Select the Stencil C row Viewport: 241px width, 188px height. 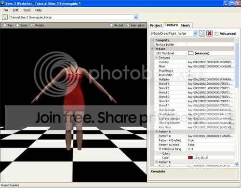195,92
